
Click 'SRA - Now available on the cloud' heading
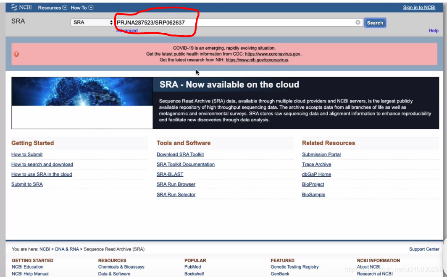(229, 84)
